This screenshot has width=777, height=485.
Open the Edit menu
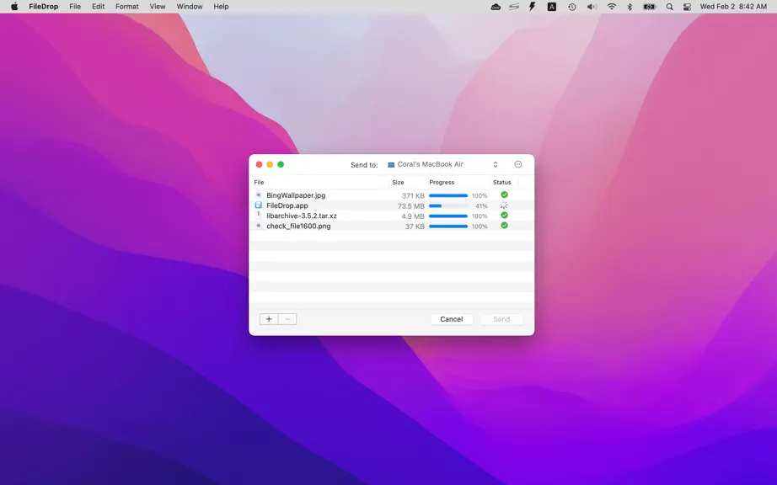[98, 7]
